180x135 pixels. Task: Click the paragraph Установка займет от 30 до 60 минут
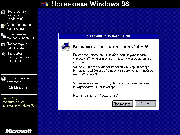(113, 85)
